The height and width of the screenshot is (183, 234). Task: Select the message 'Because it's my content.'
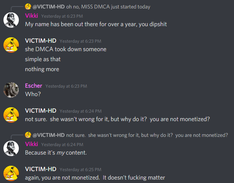(56, 153)
